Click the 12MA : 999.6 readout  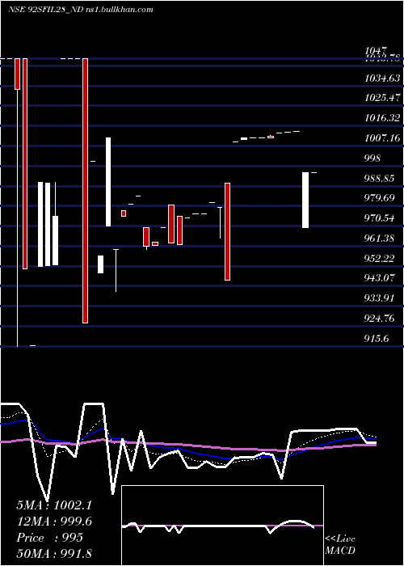[54, 522]
